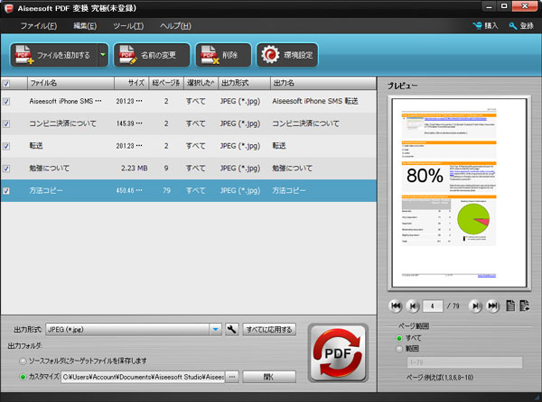
Task: Open output format settings wrench icon
Action: 231,330
